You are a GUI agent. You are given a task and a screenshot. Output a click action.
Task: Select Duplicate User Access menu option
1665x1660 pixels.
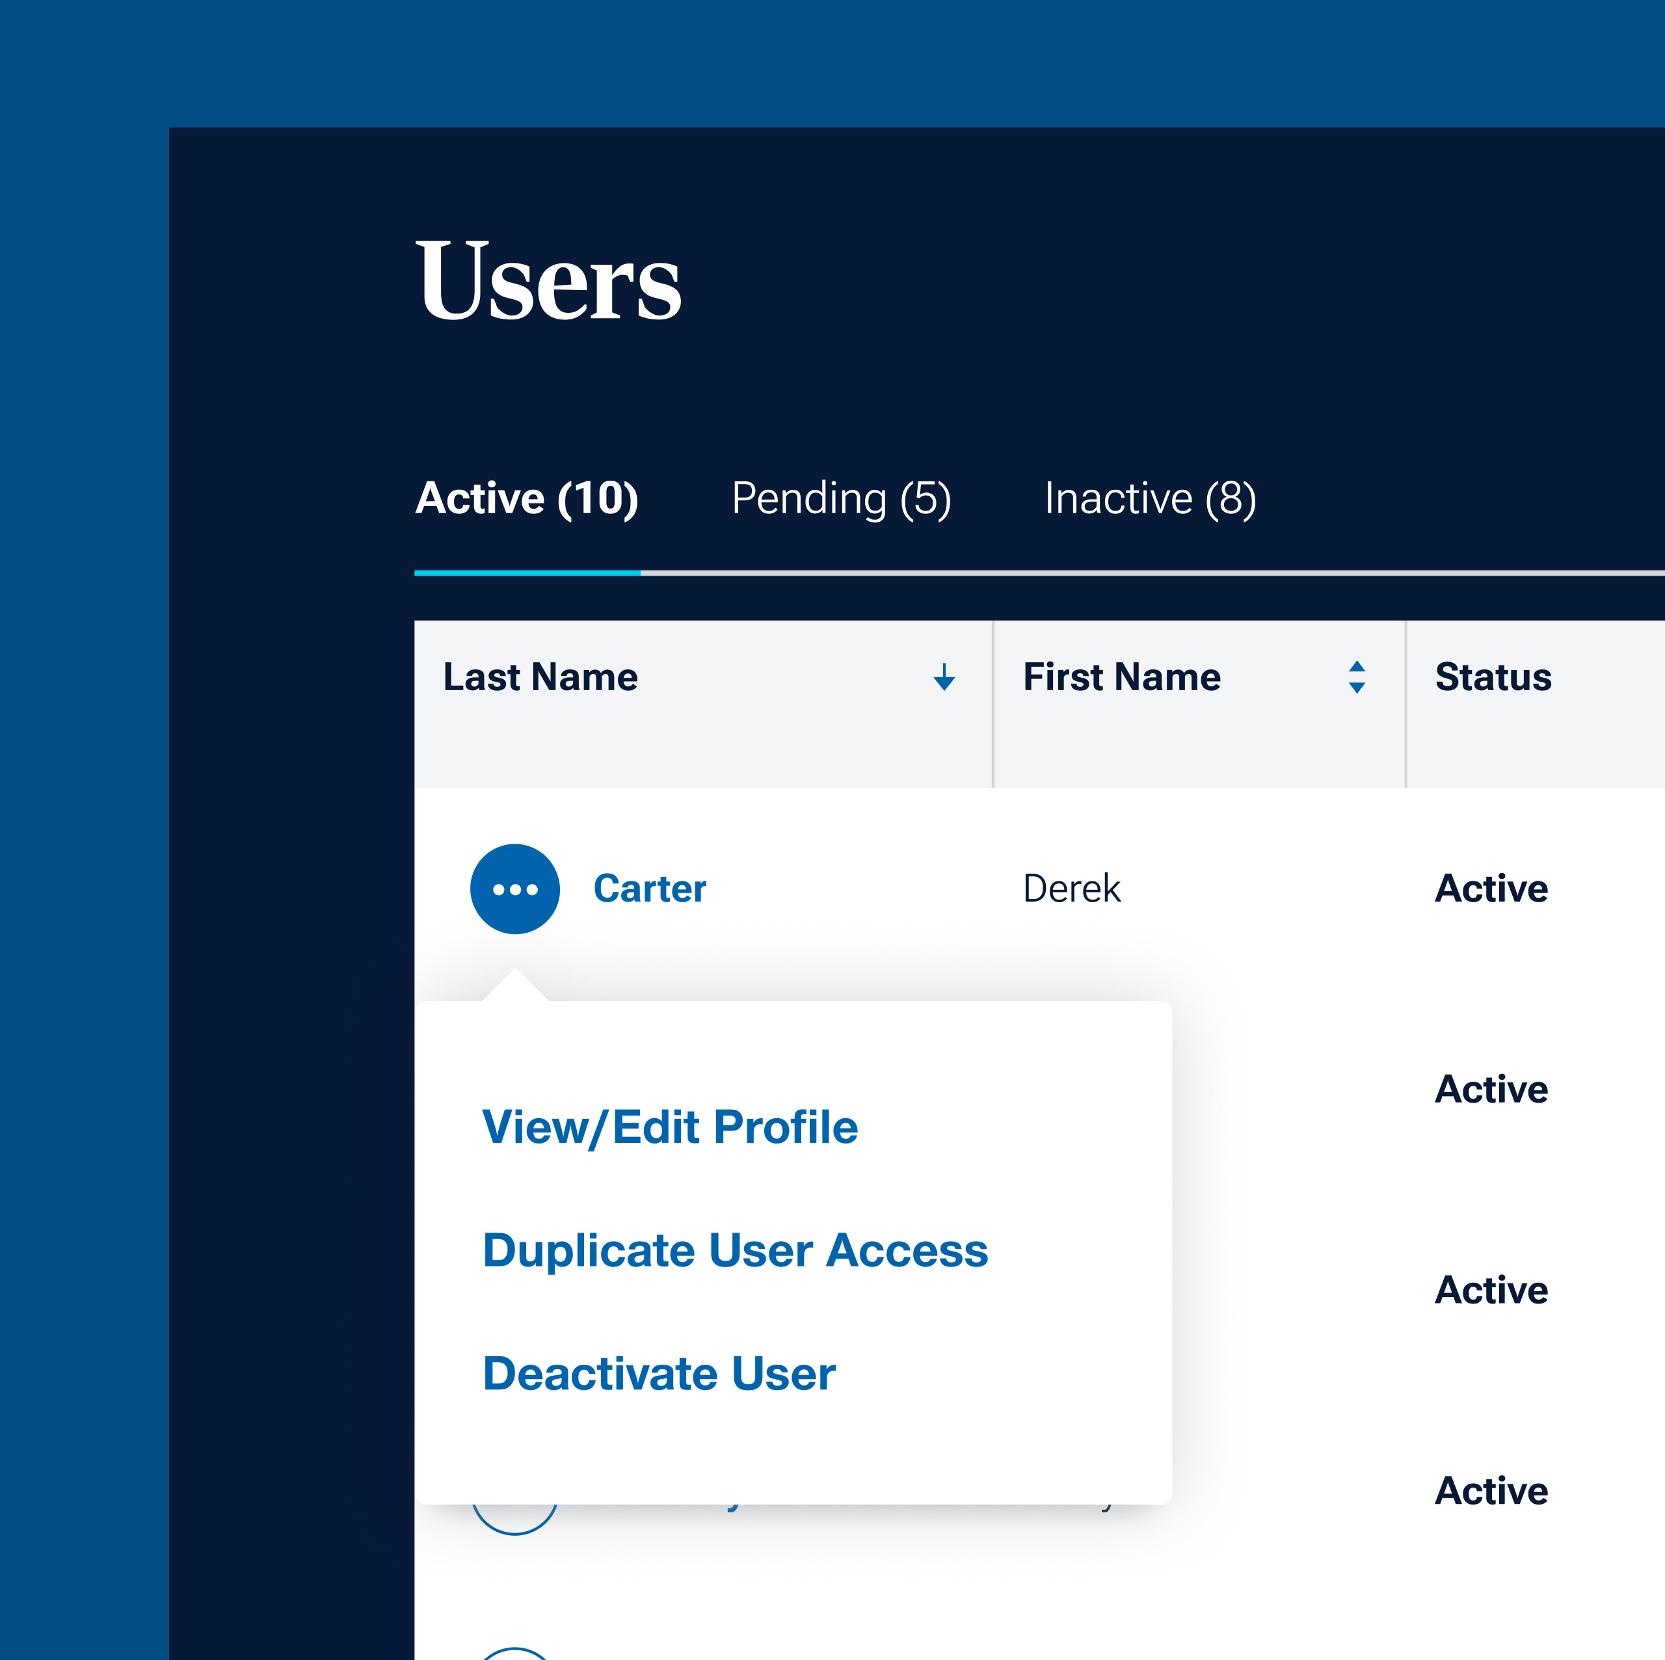tap(735, 1251)
